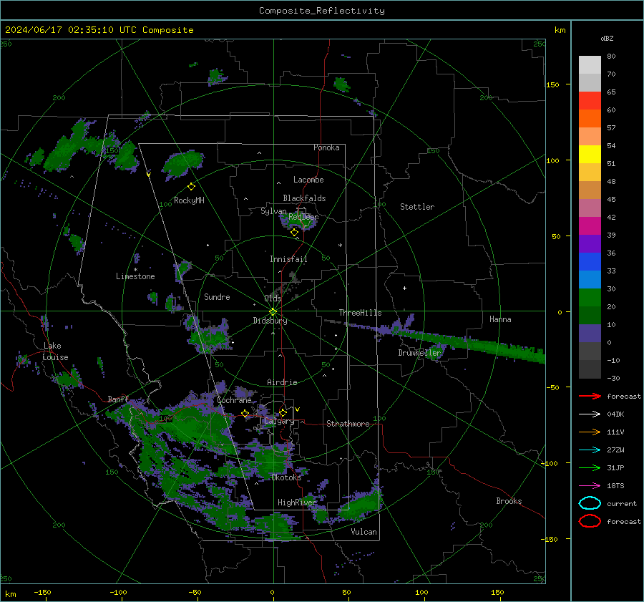The image size is (644, 602).
Task: Click the Calgary city label
Action: (279, 421)
